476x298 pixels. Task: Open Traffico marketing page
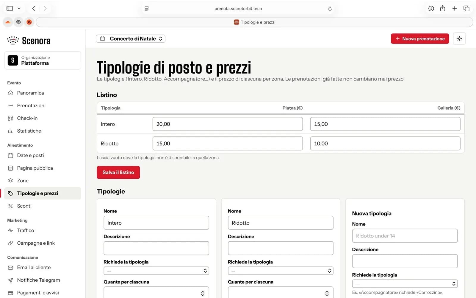(x=43, y=230)
